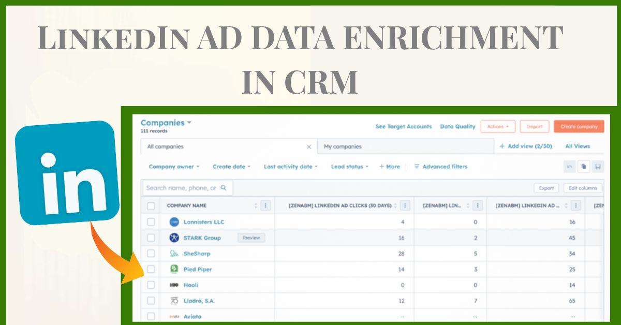Click the Hooli company logo
Screen dimensions: 621x325
tap(174, 285)
